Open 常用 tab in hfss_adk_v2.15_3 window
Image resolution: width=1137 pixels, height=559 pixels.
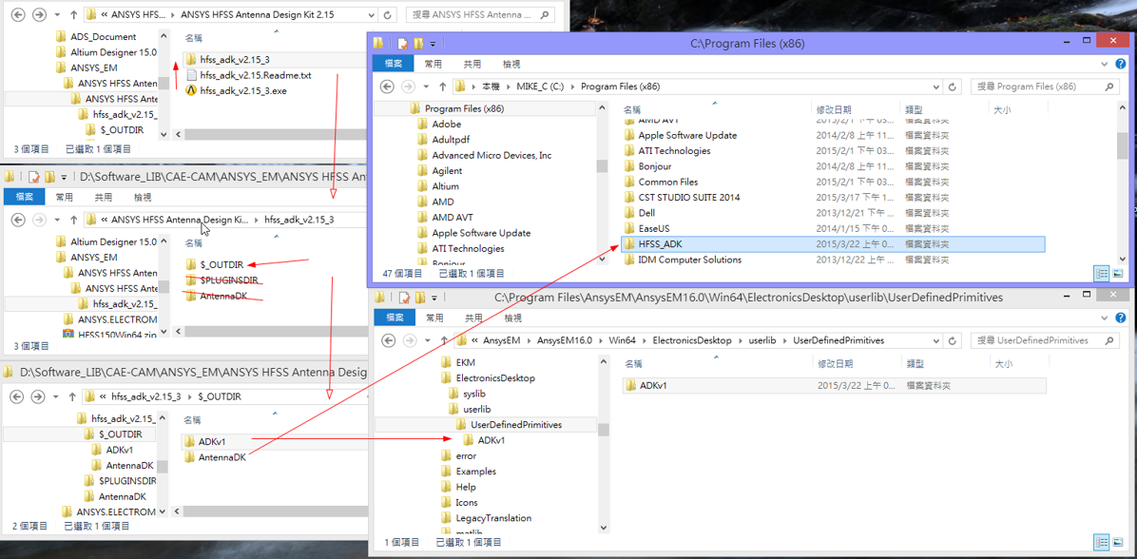coord(64,197)
